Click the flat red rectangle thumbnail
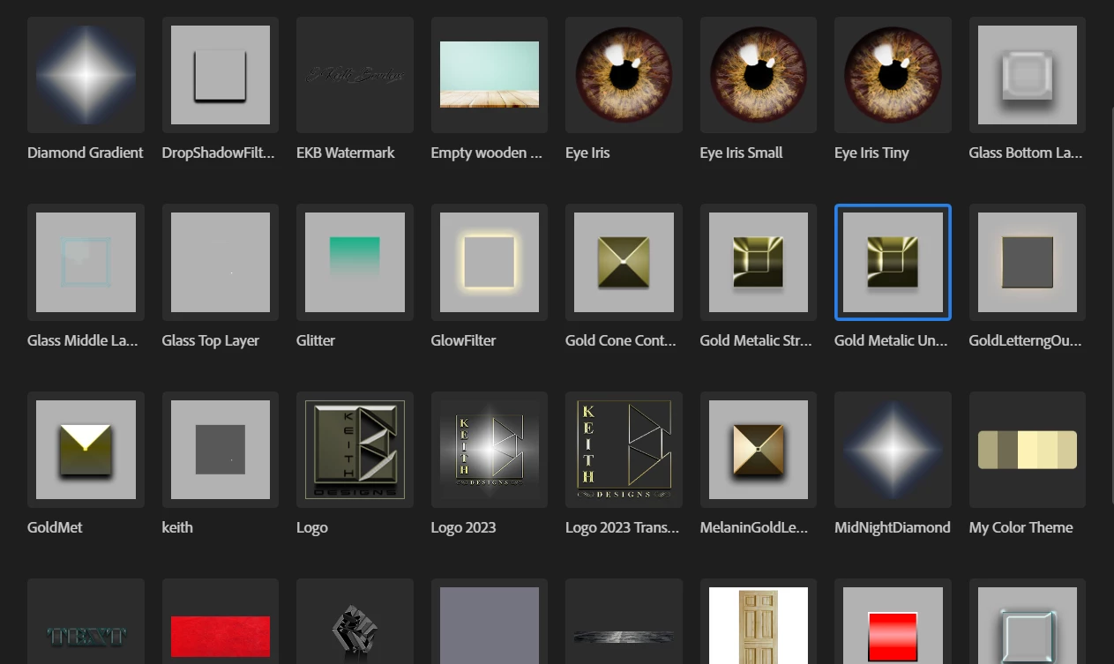The width and height of the screenshot is (1114, 664). click(221, 622)
